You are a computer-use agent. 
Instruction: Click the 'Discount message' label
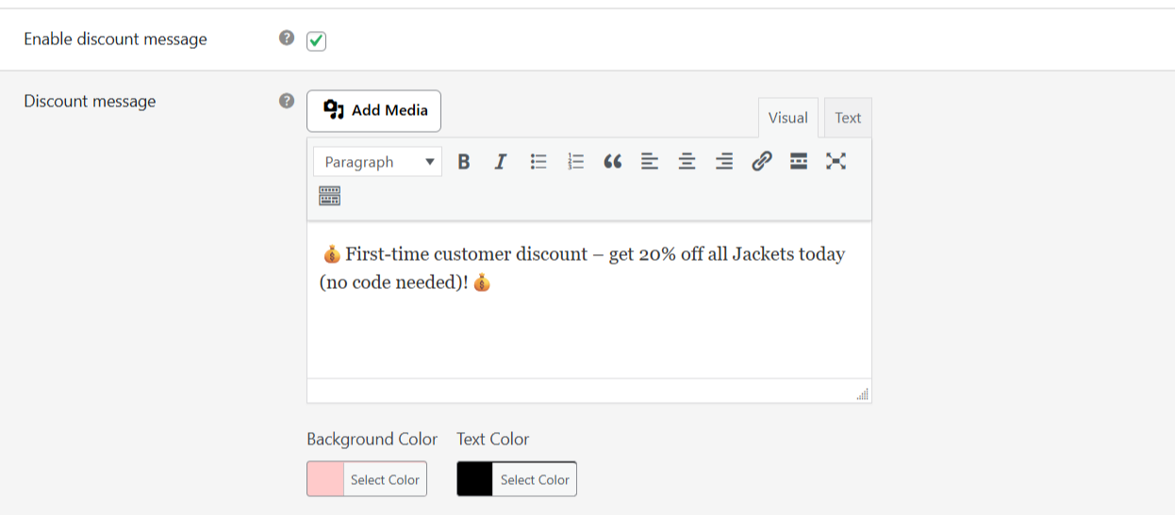[x=90, y=101]
